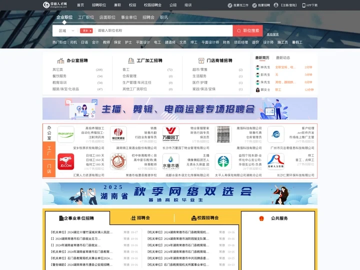The width and height of the screenshot is (360, 270).
Task: Click the shop icon beside 门店商铺招聘
Action: [x=201, y=60]
